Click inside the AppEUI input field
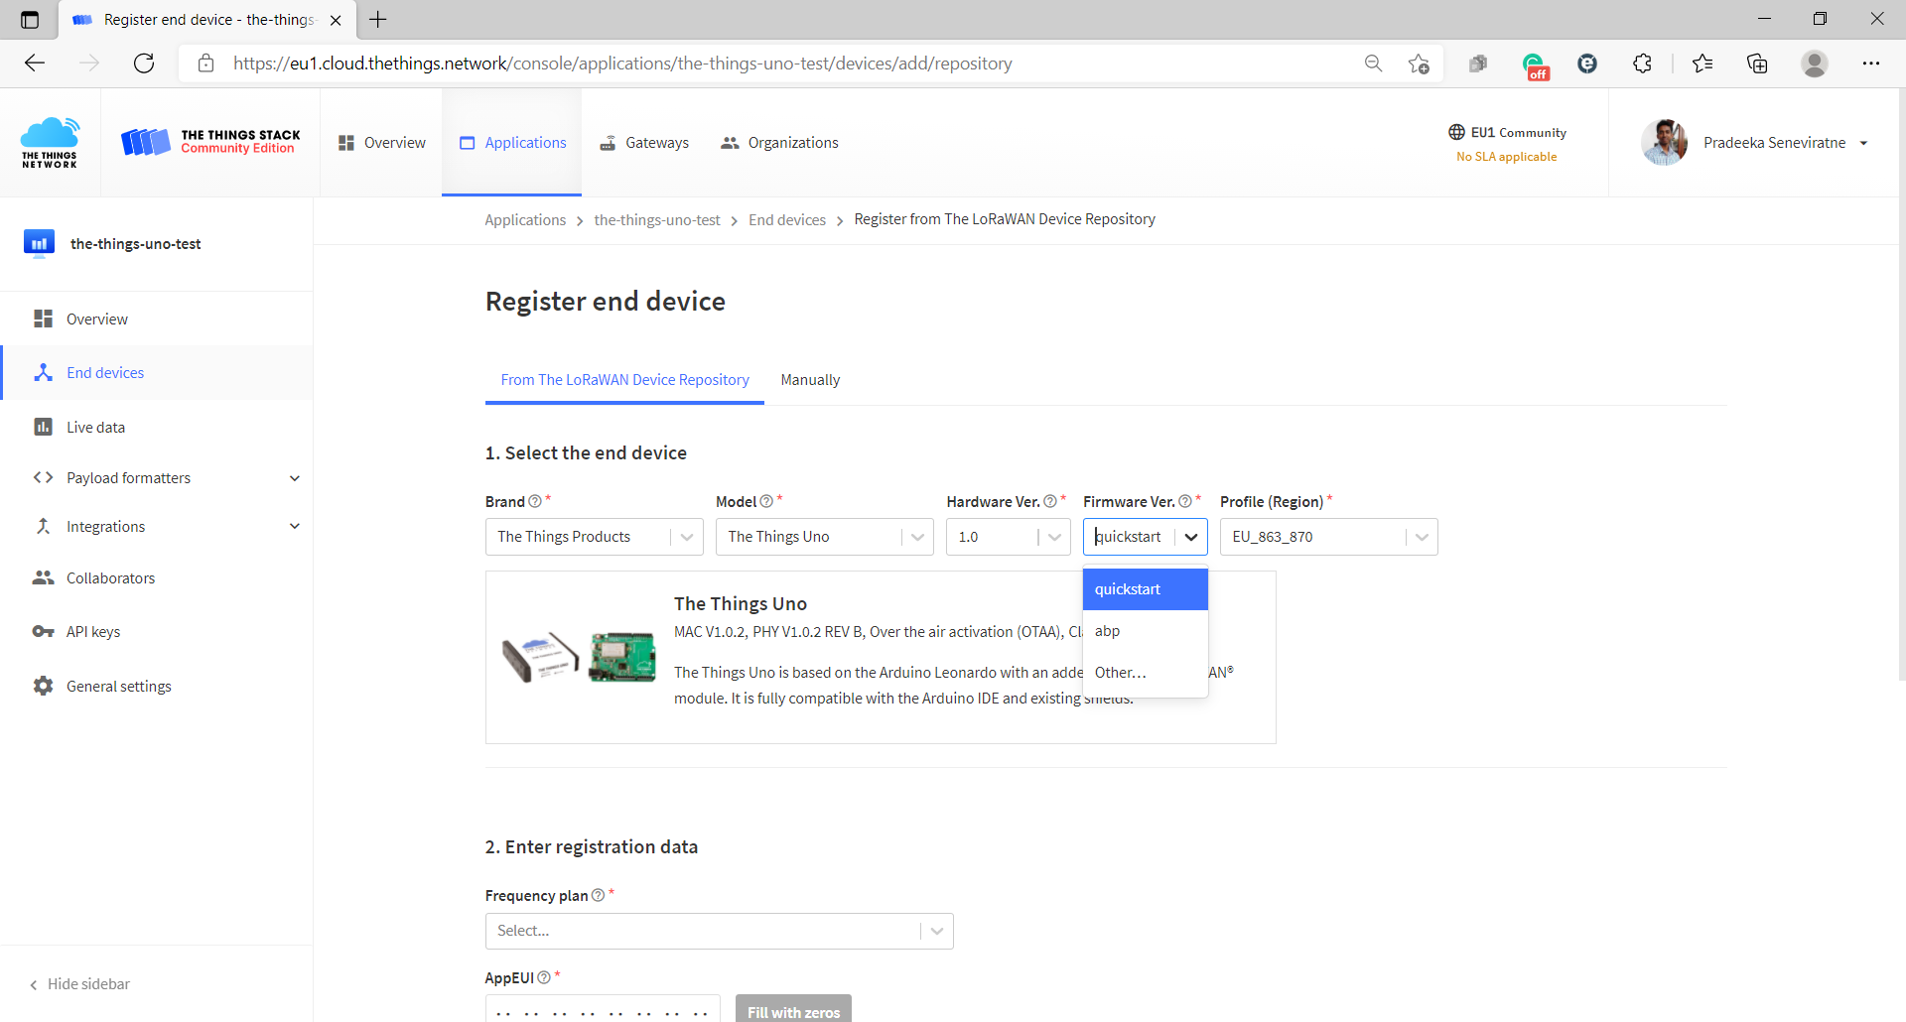The width and height of the screenshot is (1906, 1022). [x=602, y=1011]
